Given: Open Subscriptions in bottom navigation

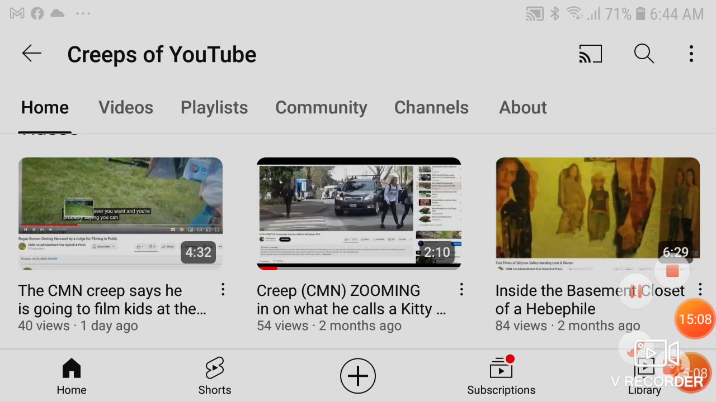Looking at the screenshot, I should (x=501, y=376).
